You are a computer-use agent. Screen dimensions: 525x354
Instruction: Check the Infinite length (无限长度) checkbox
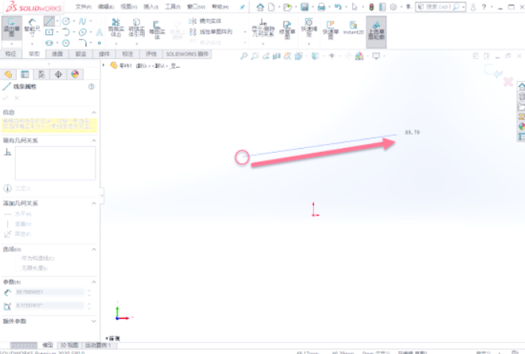(x=17, y=268)
